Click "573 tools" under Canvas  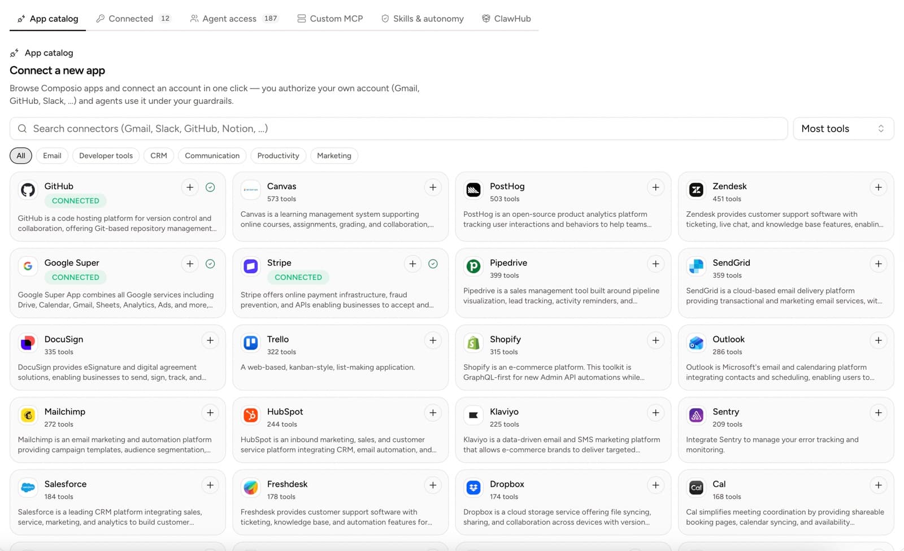pyautogui.click(x=281, y=199)
